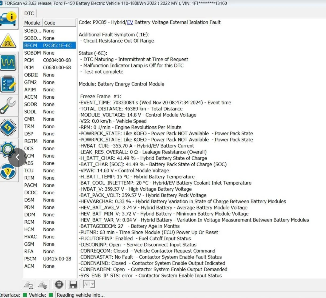Click the green Vehicle status indicator
Image resolution: width=326 pixels, height=298 pixels.
pos(51,295)
